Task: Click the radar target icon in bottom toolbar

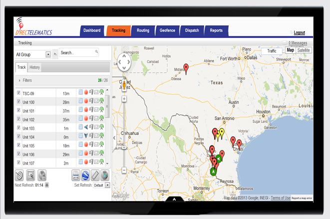Action: coord(20,175)
